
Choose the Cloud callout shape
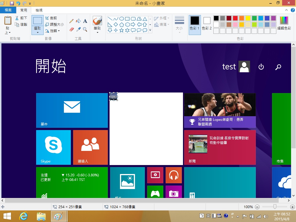click(x=145, y=30)
